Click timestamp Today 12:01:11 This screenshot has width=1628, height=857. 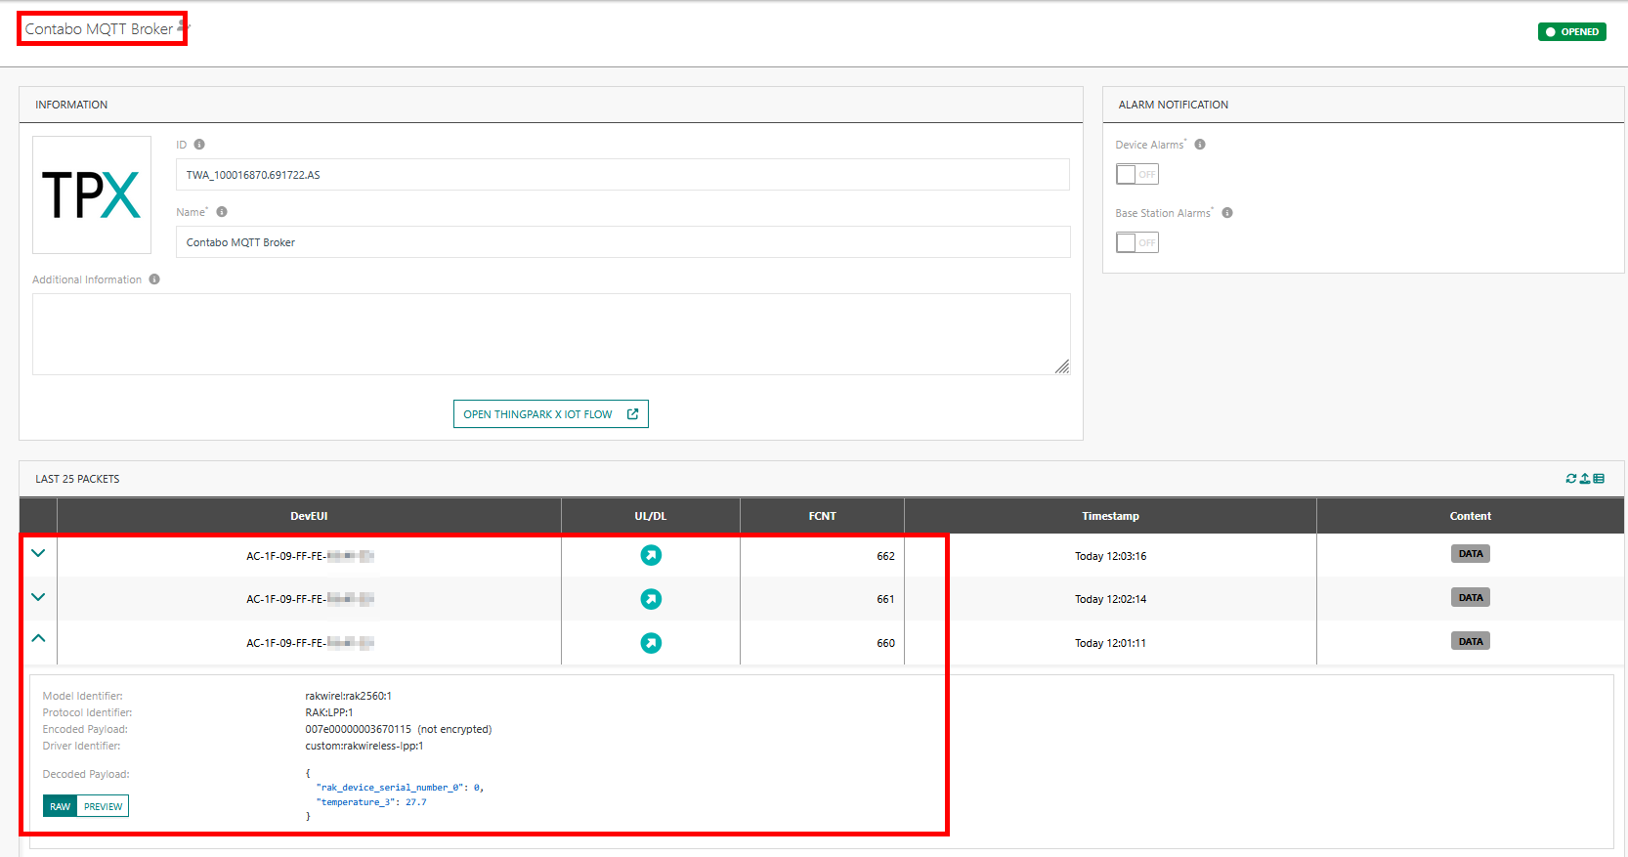(1110, 643)
